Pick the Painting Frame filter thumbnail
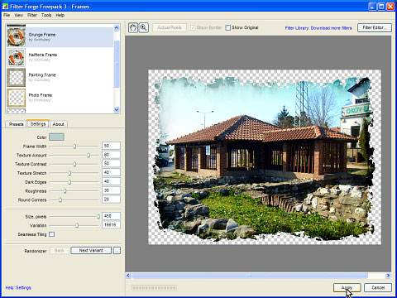The height and width of the screenshot is (298, 397). coord(17,78)
